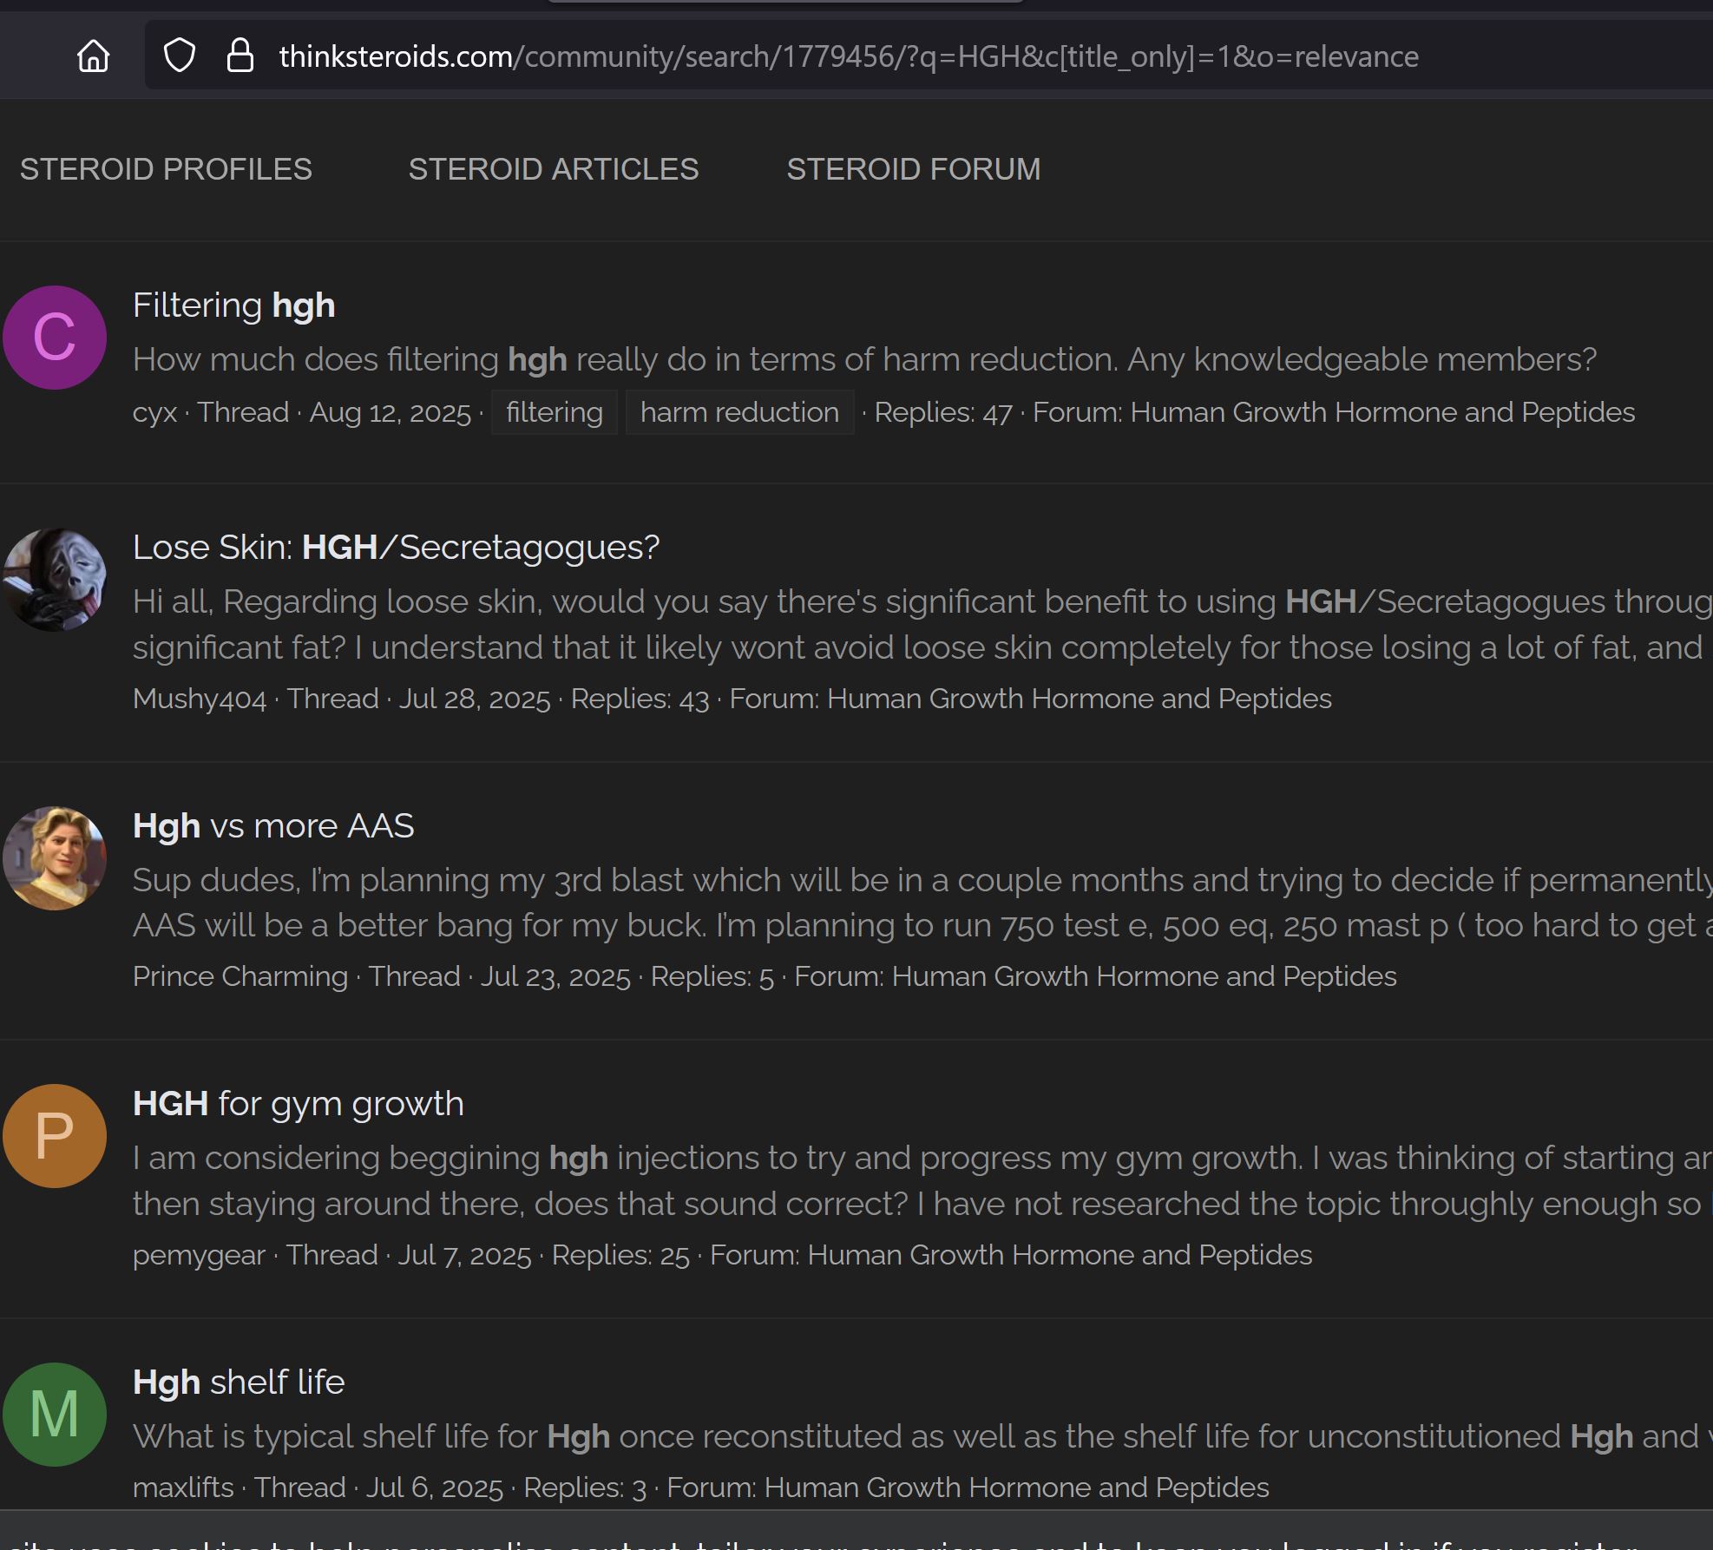Viewport: 1713px width, 1550px height.
Task: Open the Steroid Articles menu
Action: (x=554, y=169)
